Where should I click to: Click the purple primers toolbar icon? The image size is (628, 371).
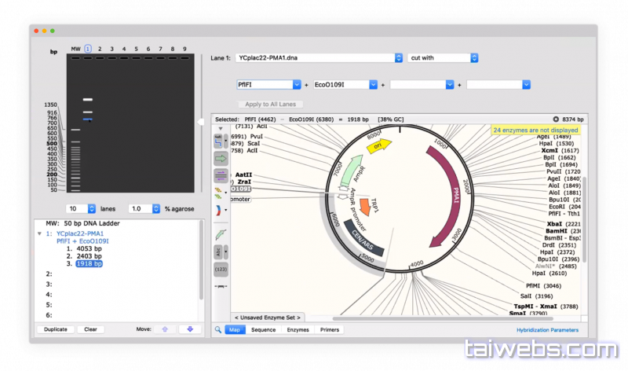(221, 174)
